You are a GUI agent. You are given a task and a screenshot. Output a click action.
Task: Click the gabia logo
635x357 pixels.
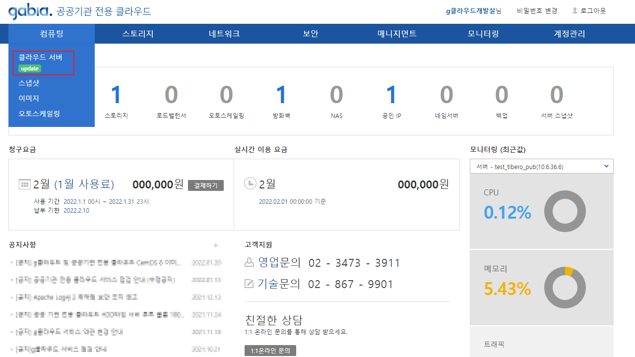tap(30, 11)
